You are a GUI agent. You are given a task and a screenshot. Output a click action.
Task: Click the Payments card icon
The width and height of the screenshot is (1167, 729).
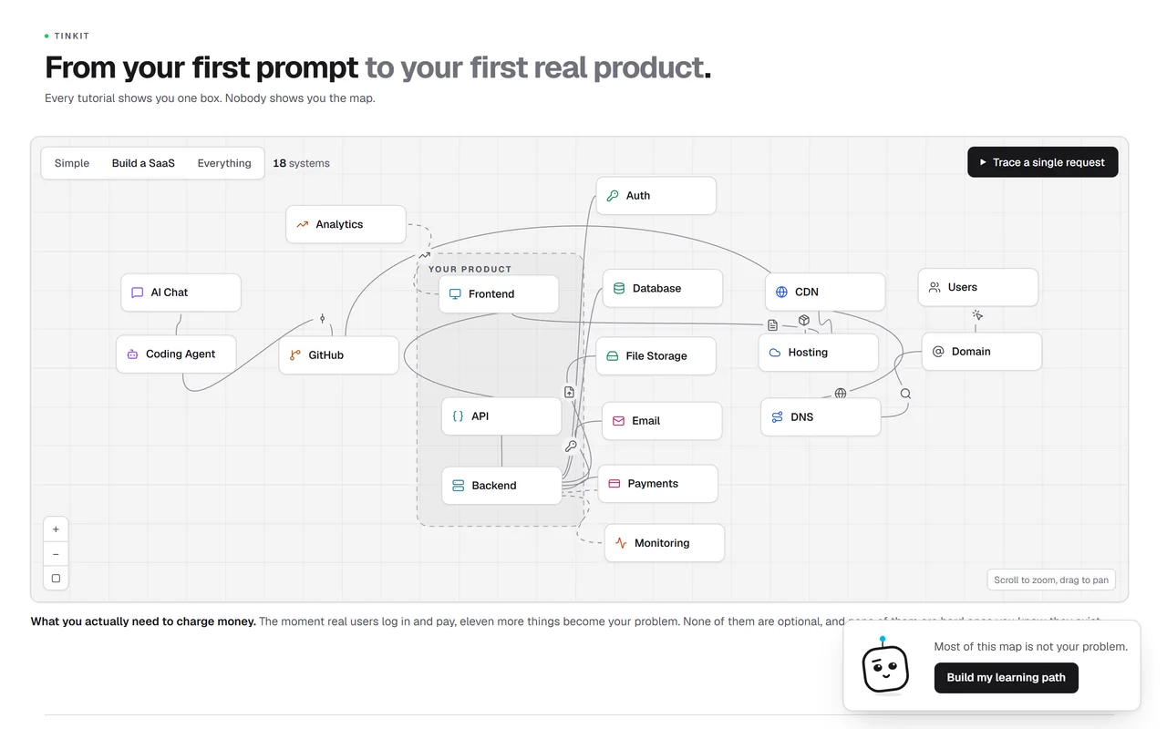pyautogui.click(x=614, y=484)
